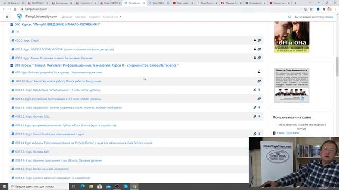
Task: Click the Он и Она banner image
Action: click(292, 37)
